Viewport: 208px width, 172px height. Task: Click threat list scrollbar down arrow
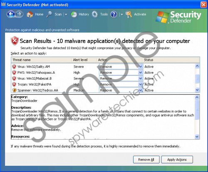click(x=197, y=90)
